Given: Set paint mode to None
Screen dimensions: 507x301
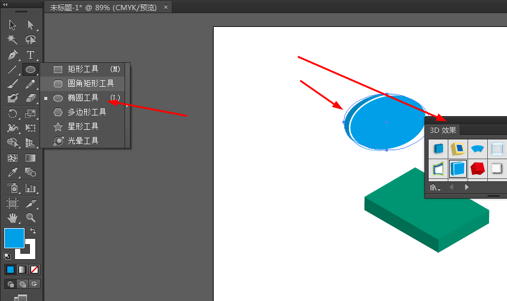Looking at the screenshot, I should (34, 269).
